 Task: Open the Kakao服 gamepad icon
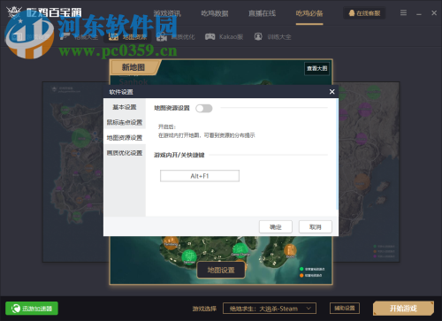pos(210,36)
